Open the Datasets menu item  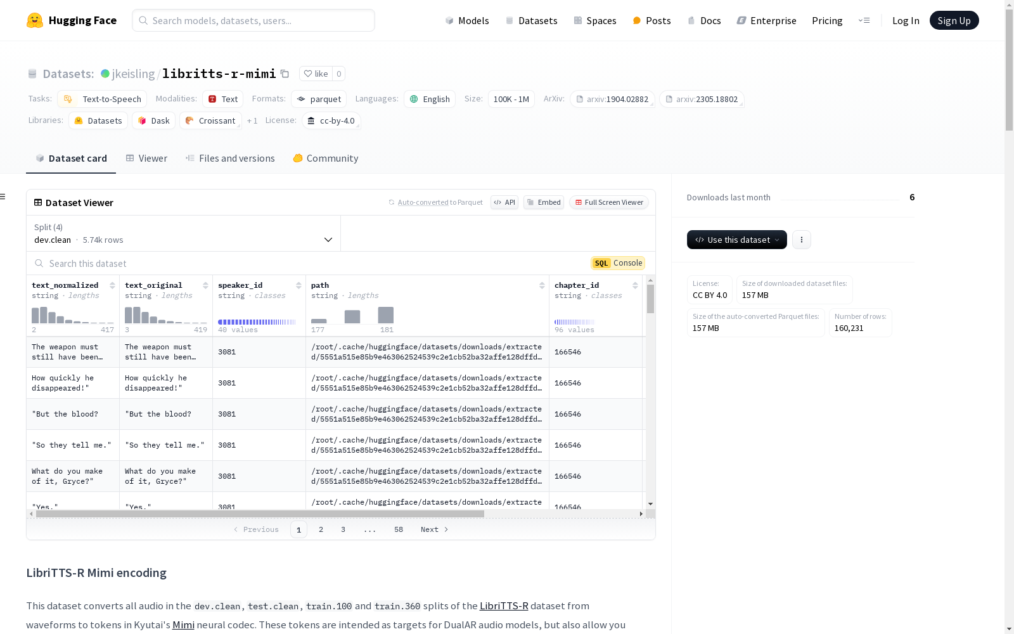click(531, 20)
